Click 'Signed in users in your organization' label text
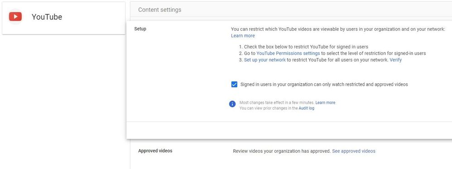The width and height of the screenshot is (452, 169). point(324,84)
